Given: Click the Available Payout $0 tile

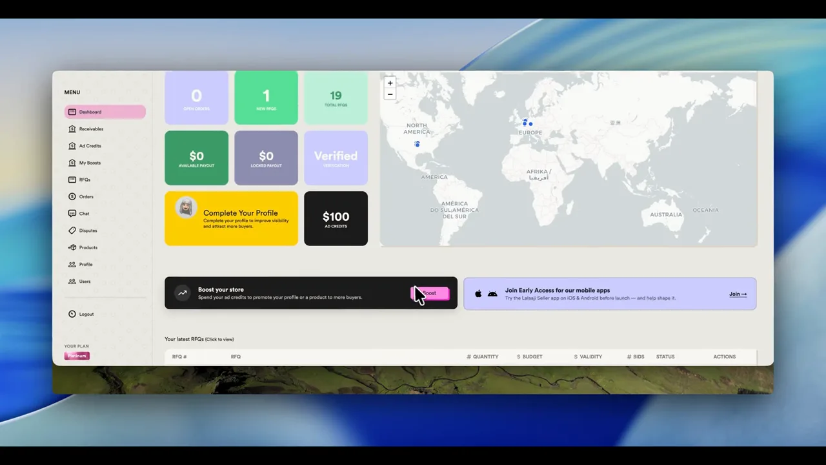Looking at the screenshot, I should pyautogui.click(x=196, y=158).
